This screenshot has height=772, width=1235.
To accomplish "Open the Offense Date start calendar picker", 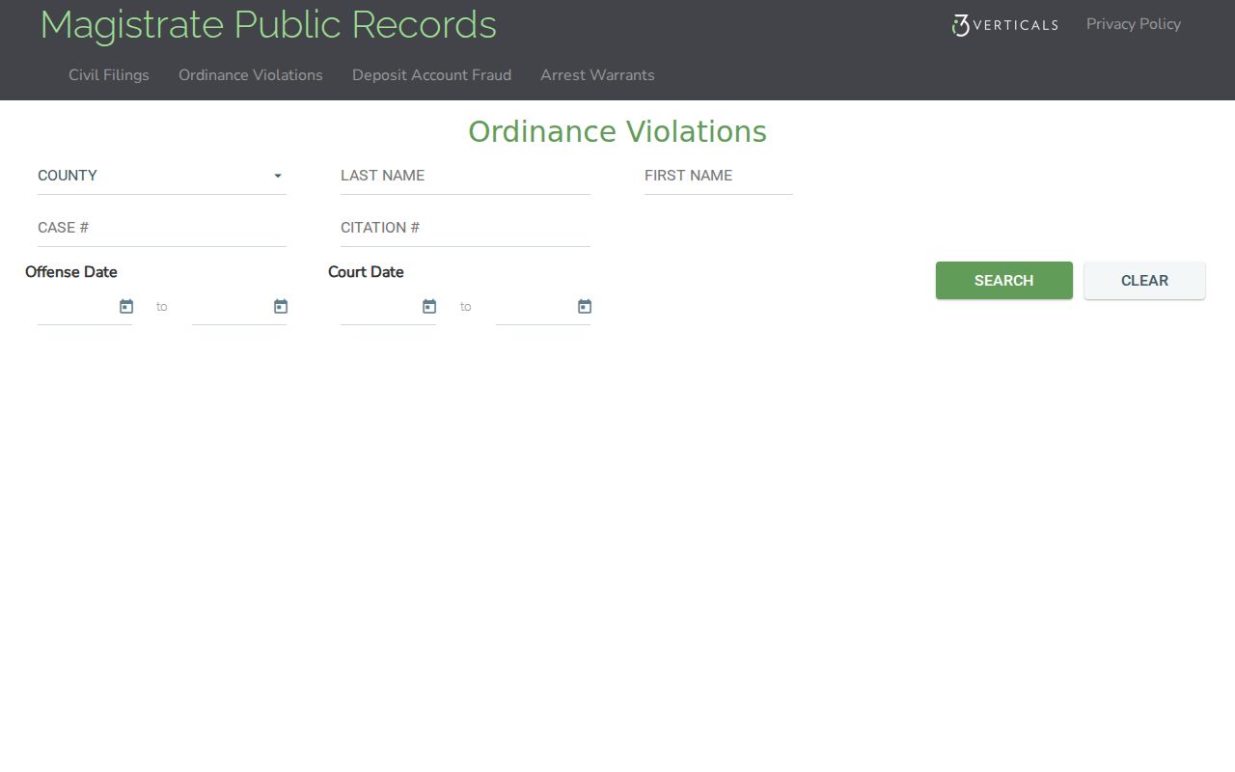I will (x=126, y=306).
